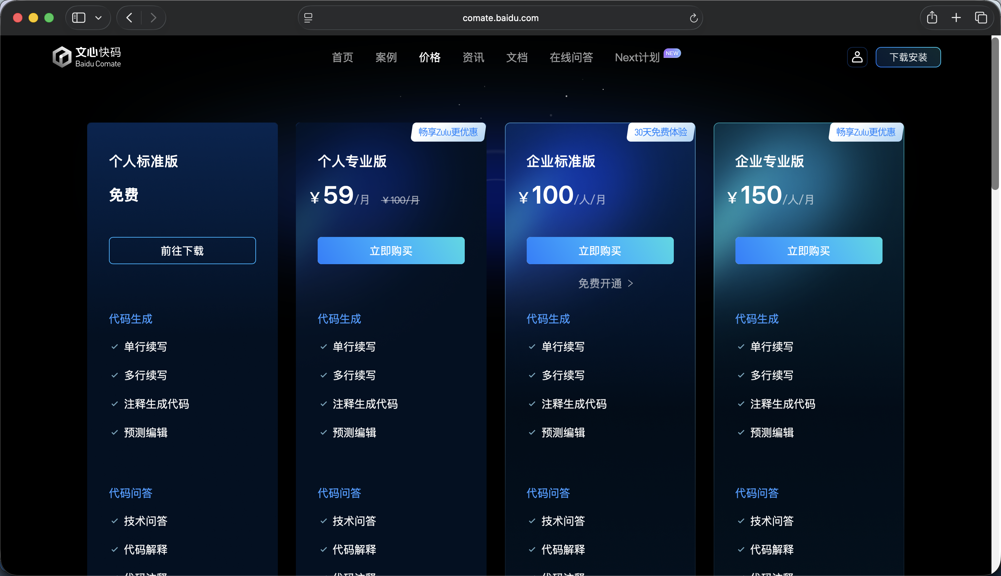The height and width of the screenshot is (576, 1001).
Task: Expand the sidebar dropdown chevron
Action: 98,18
